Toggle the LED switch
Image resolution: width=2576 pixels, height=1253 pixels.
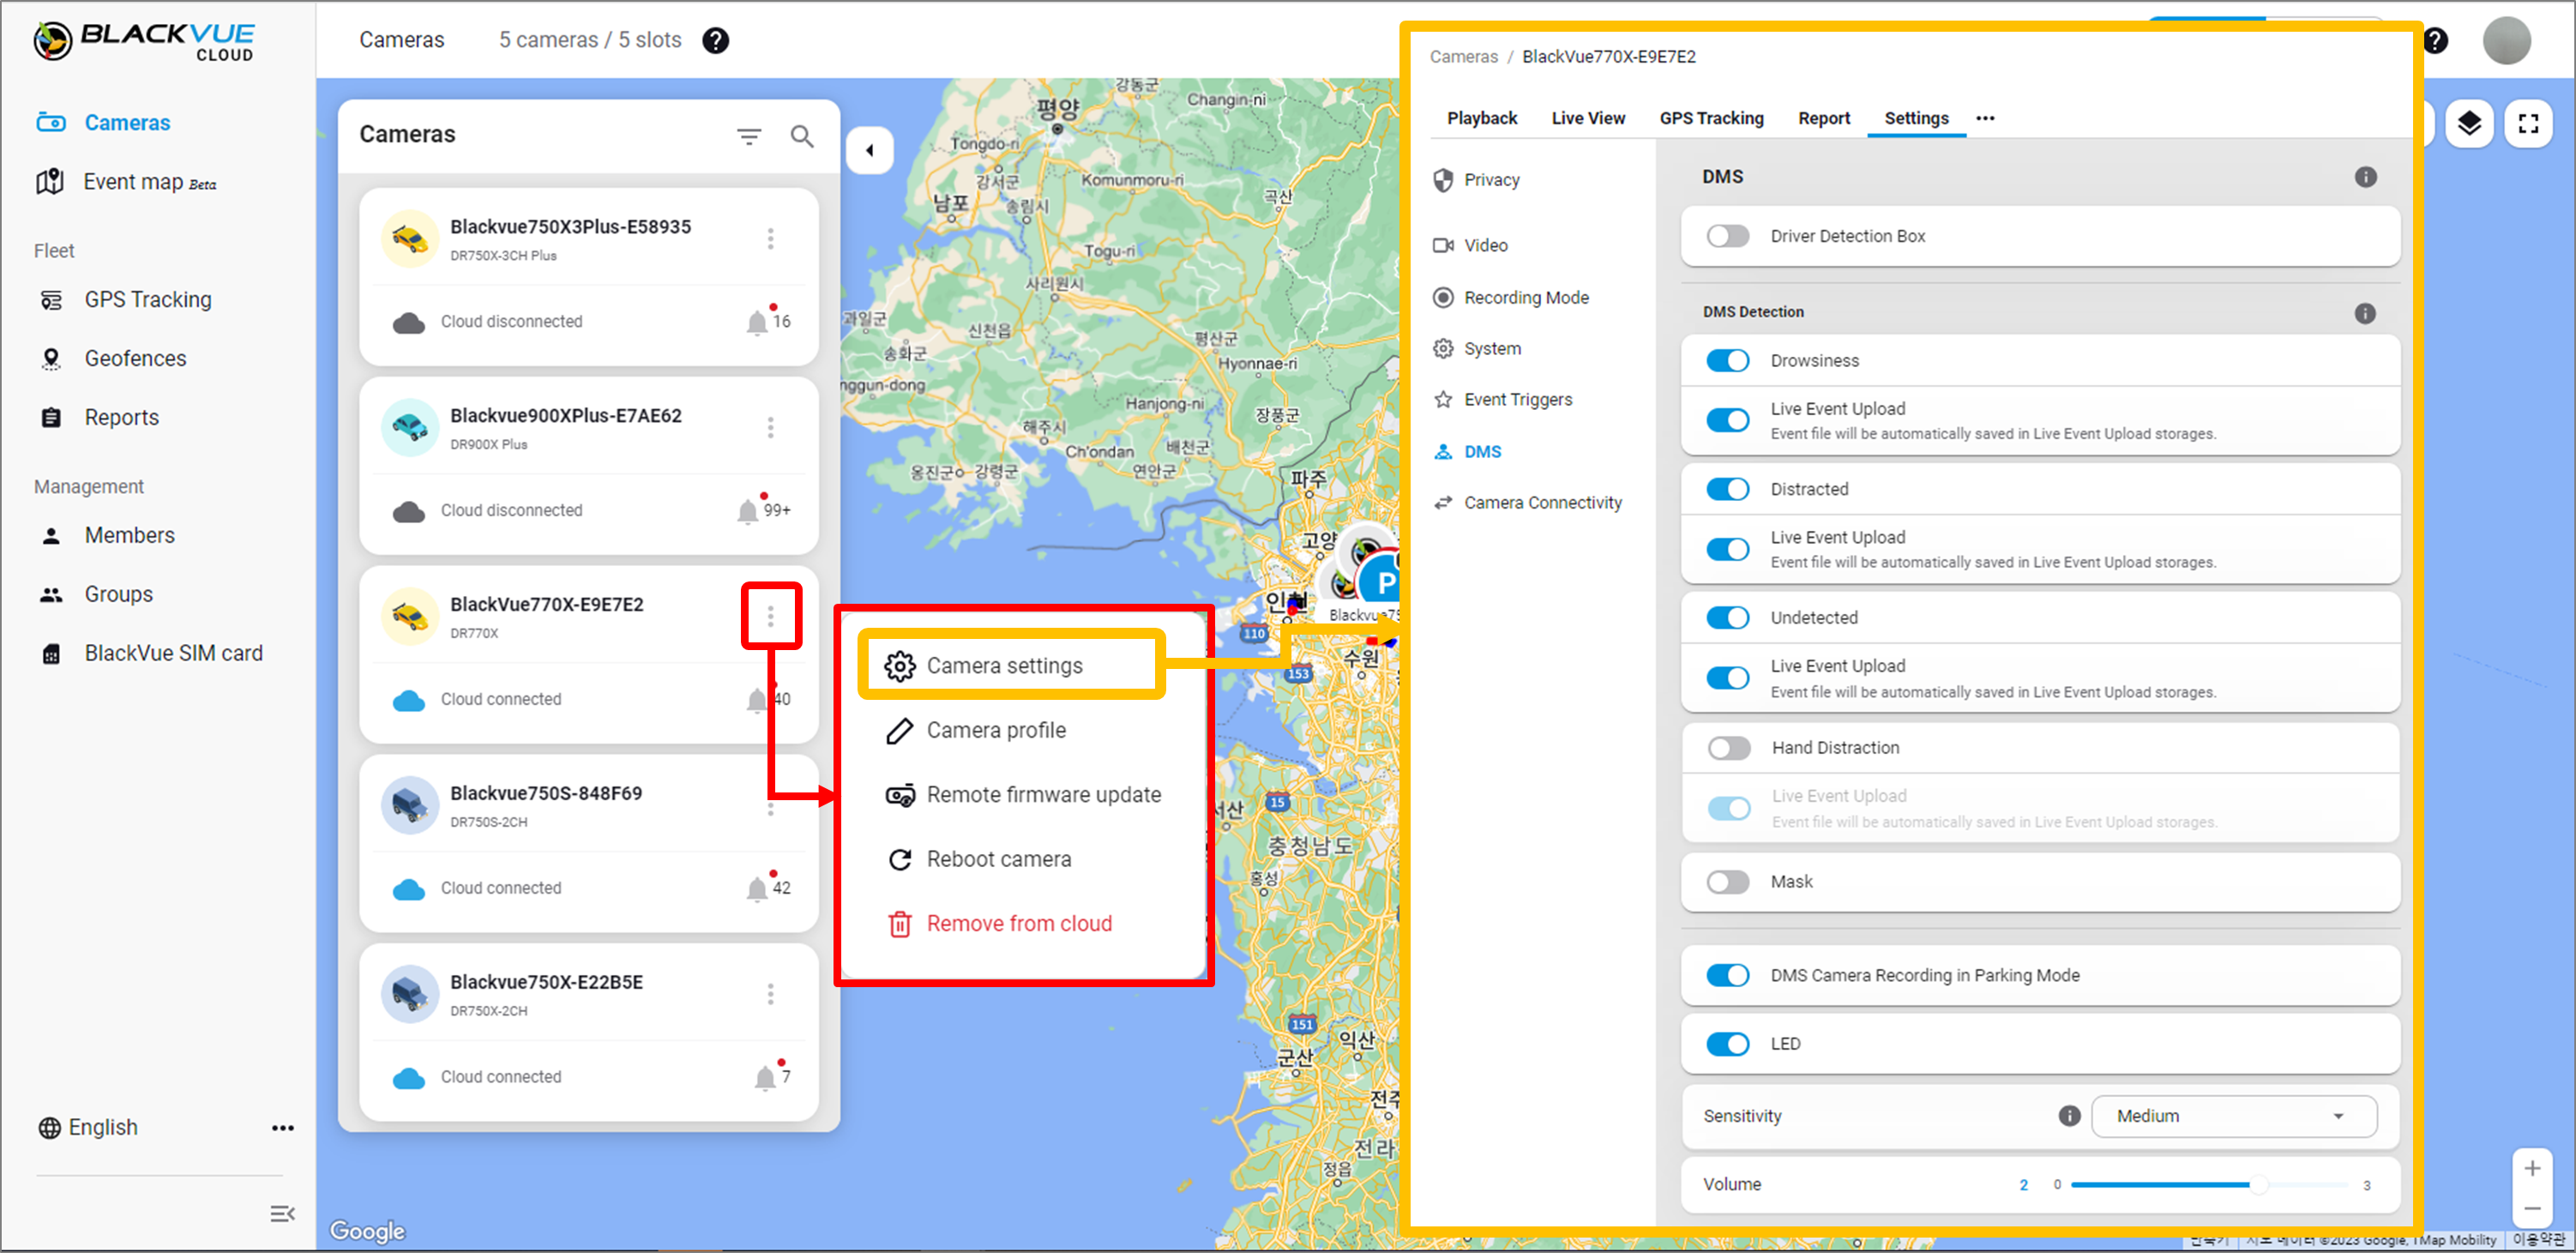click(1727, 1045)
